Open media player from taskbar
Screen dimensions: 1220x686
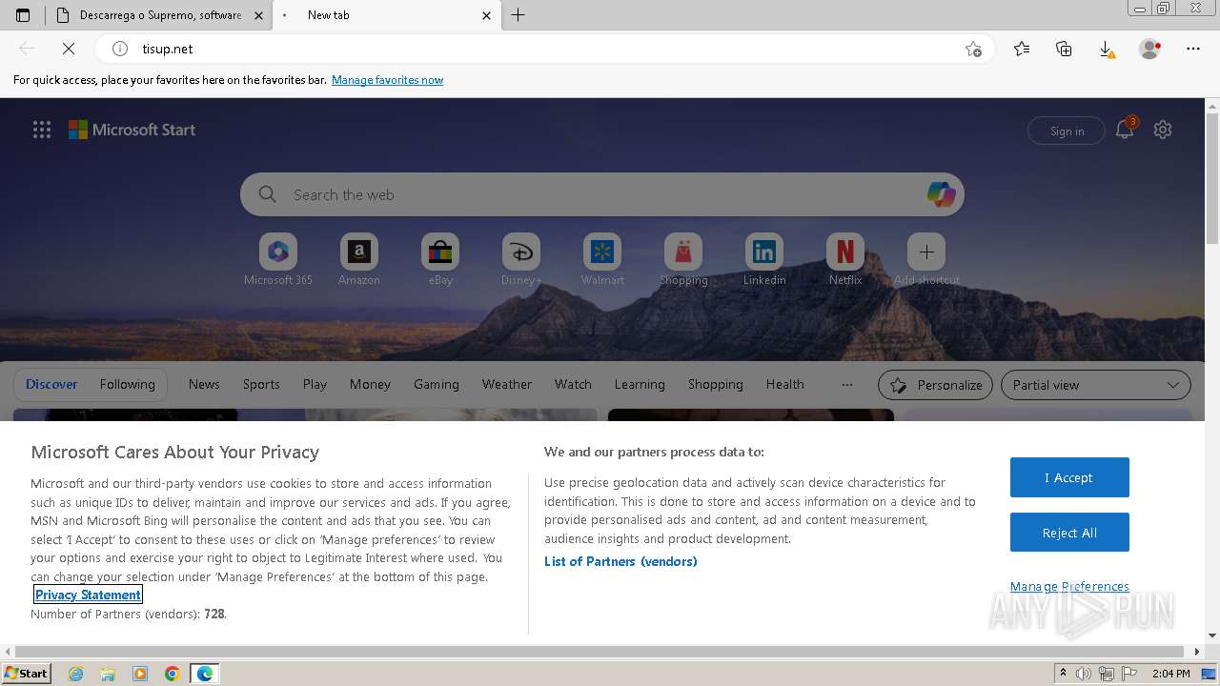click(140, 674)
